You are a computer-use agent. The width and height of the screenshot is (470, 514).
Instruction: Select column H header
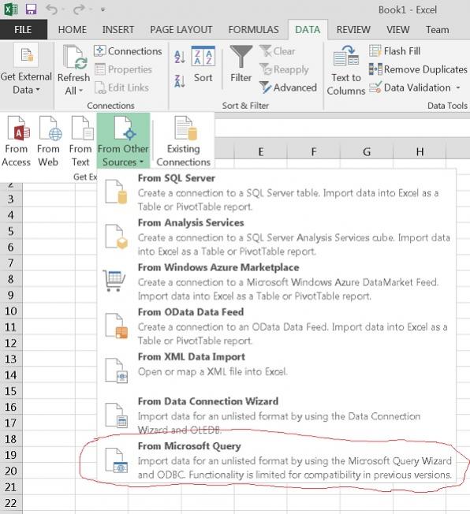pyautogui.click(x=420, y=152)
